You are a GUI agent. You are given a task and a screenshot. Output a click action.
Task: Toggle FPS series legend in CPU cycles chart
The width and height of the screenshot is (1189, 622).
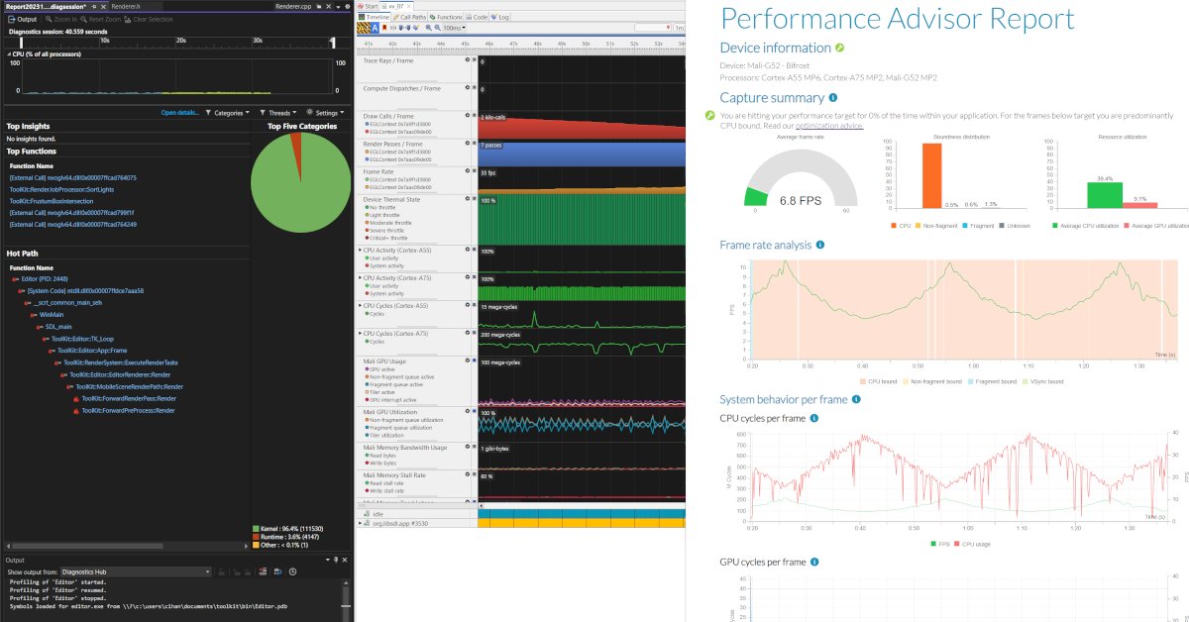[941, 544]
